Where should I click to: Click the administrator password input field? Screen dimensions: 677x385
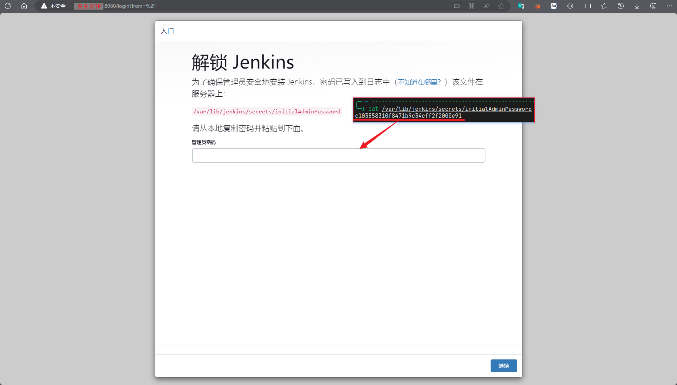click(338, 155)
